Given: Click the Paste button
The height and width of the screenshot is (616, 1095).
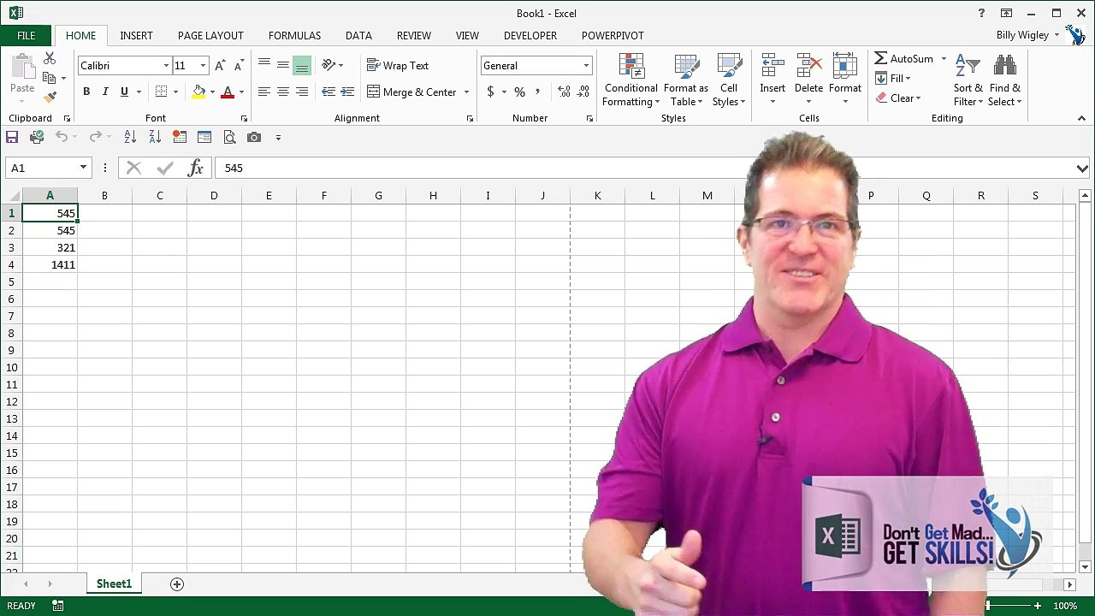Looking at the screenshot, I should pyautogui.click(x=22, y=75).
